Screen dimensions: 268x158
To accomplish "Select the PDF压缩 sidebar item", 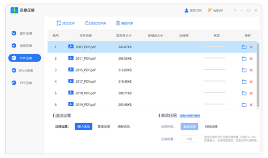I will [25, 58].
